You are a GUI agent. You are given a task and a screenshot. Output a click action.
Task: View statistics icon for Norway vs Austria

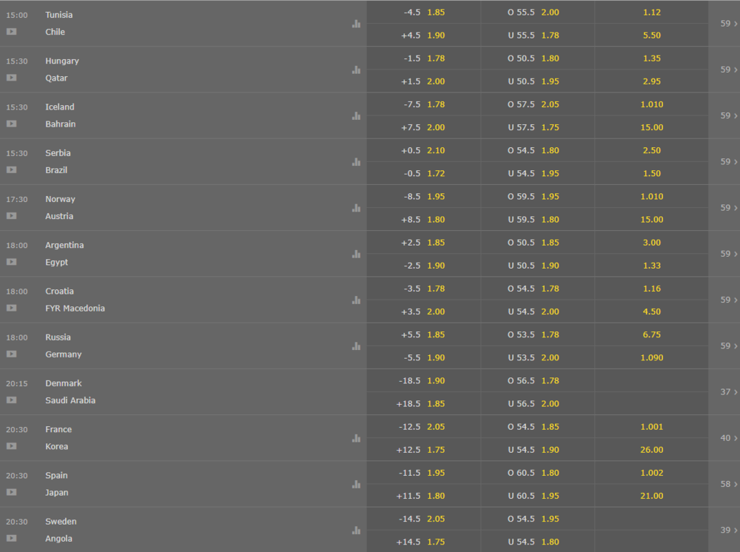tap(357, 208)
